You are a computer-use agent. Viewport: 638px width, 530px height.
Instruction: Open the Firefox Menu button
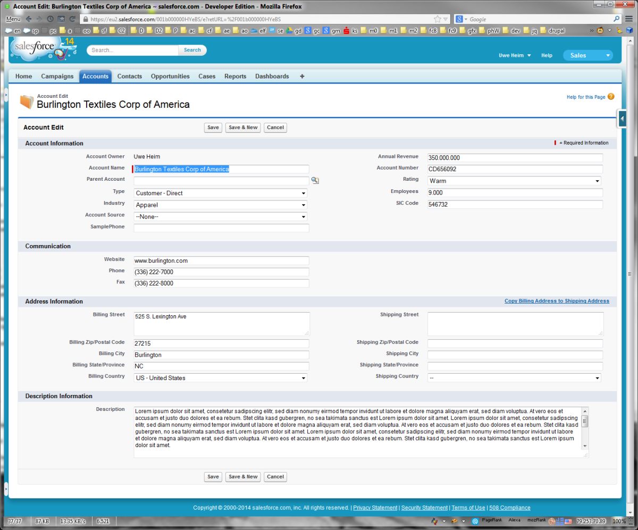(13, 19)
